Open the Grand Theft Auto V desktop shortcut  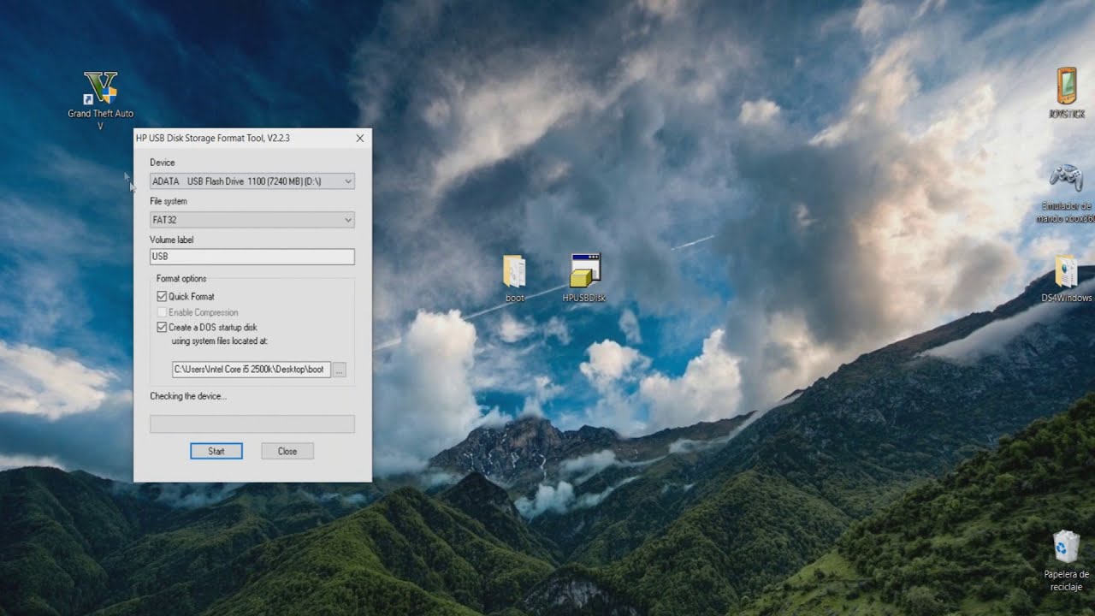pyautogui.click(x=100, y=99)
